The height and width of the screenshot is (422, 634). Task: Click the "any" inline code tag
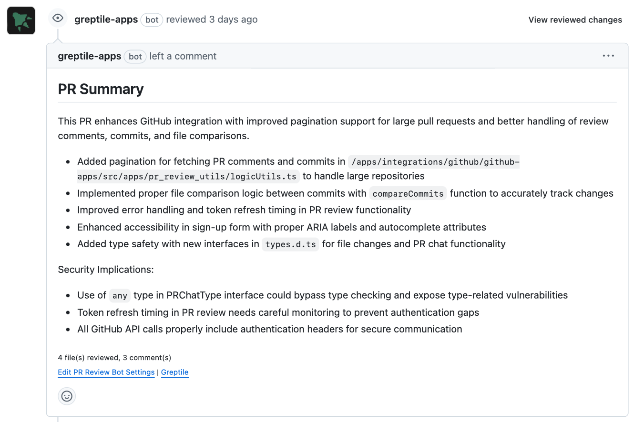coord(120,296)
